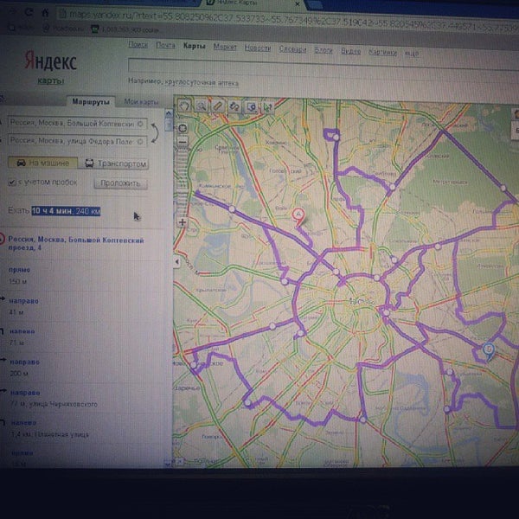
Task: Zoom out with the minus button
Action: (x=183, y=142)
